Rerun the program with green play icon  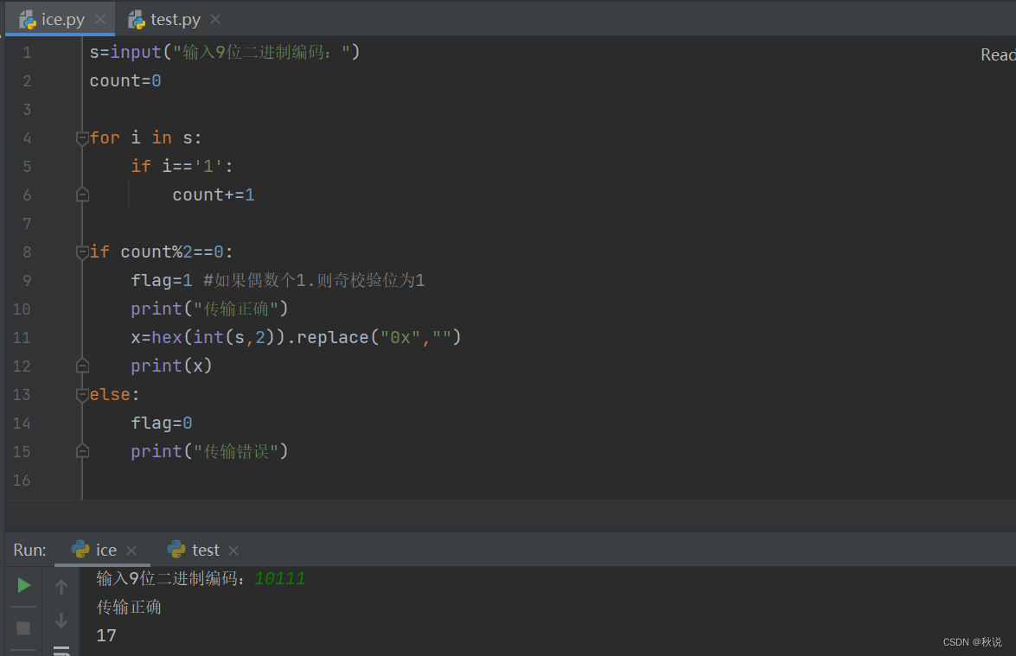coord(23,585)
